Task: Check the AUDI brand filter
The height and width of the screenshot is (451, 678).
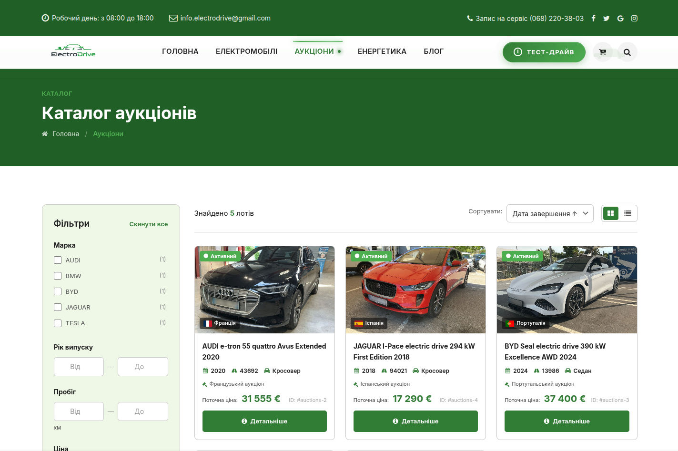Action: [58, 260]
